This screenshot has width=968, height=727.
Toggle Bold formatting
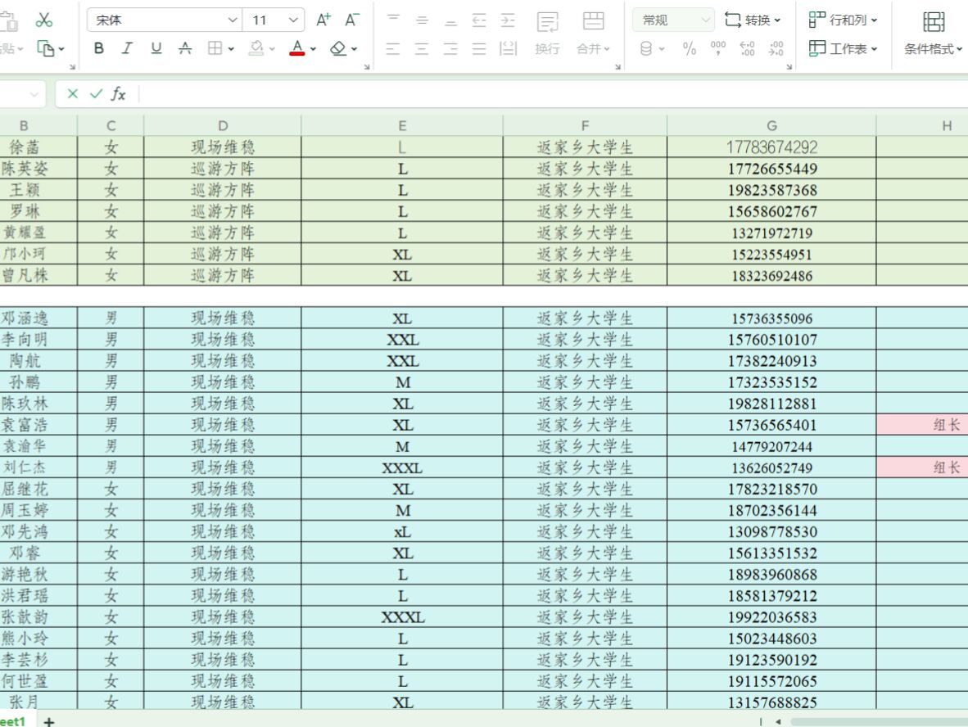(99, 48)
